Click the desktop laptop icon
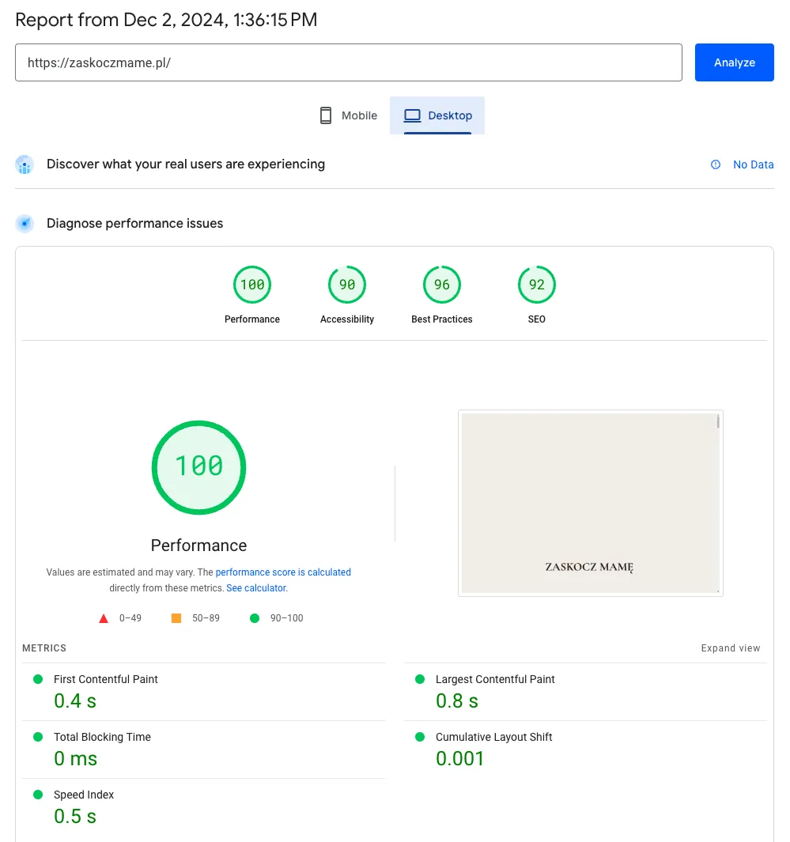The image size is (790, 842). pyautogui.click(x=411, y=115)
